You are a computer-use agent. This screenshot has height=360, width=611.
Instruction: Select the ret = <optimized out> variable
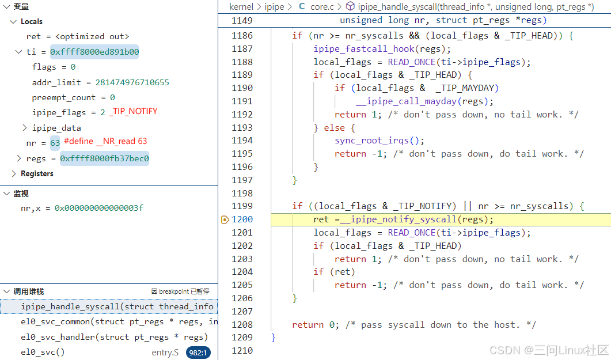point(78,37)
